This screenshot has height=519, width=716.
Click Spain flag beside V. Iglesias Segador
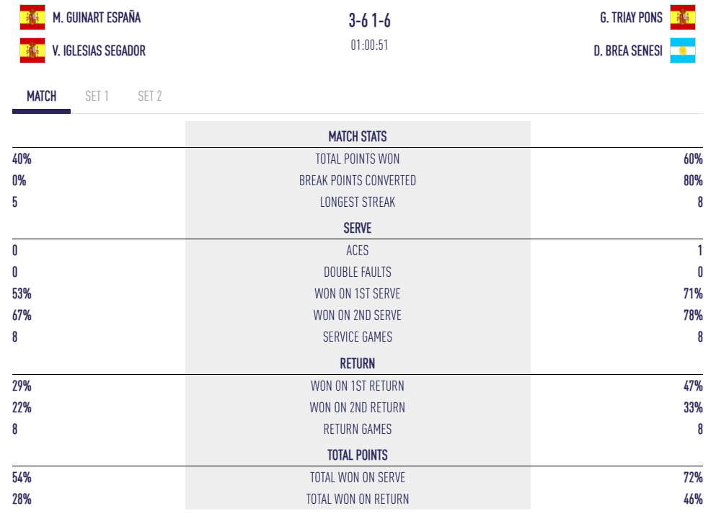coord(32,50)
